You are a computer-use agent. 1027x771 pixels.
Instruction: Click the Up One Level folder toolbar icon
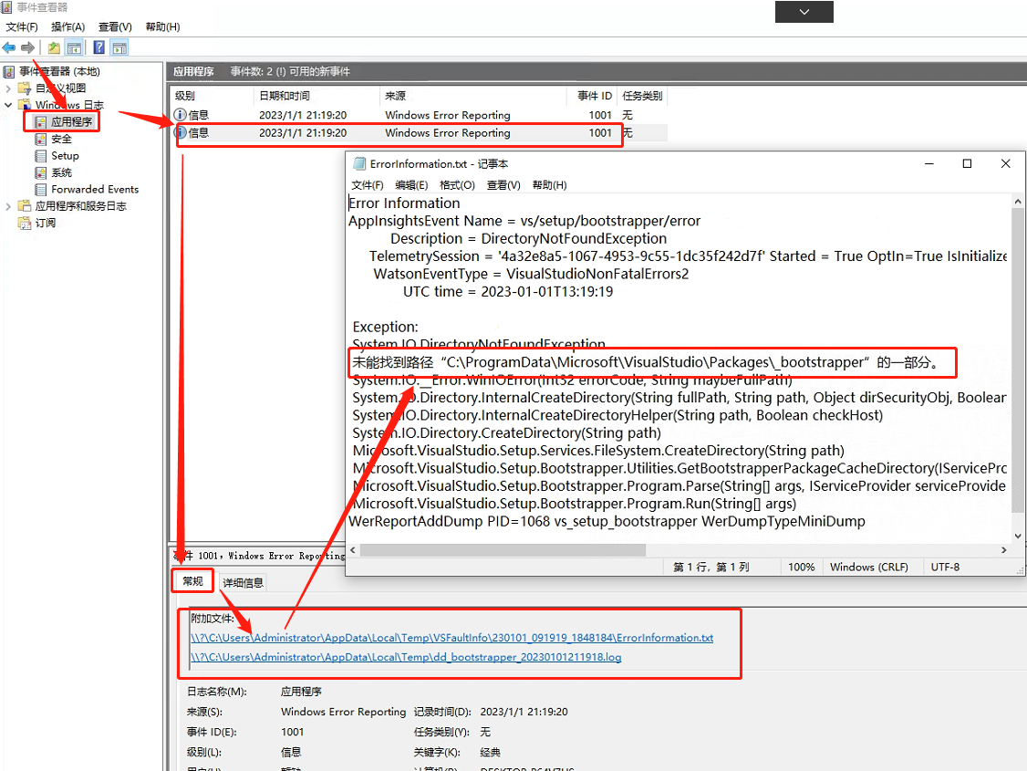pos(54,47)
